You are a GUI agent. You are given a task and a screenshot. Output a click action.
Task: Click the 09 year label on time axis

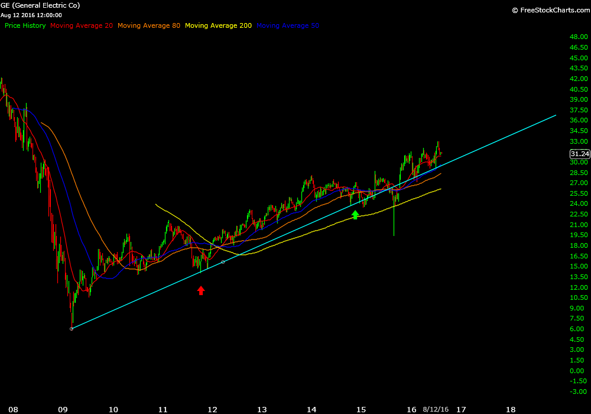63,409
